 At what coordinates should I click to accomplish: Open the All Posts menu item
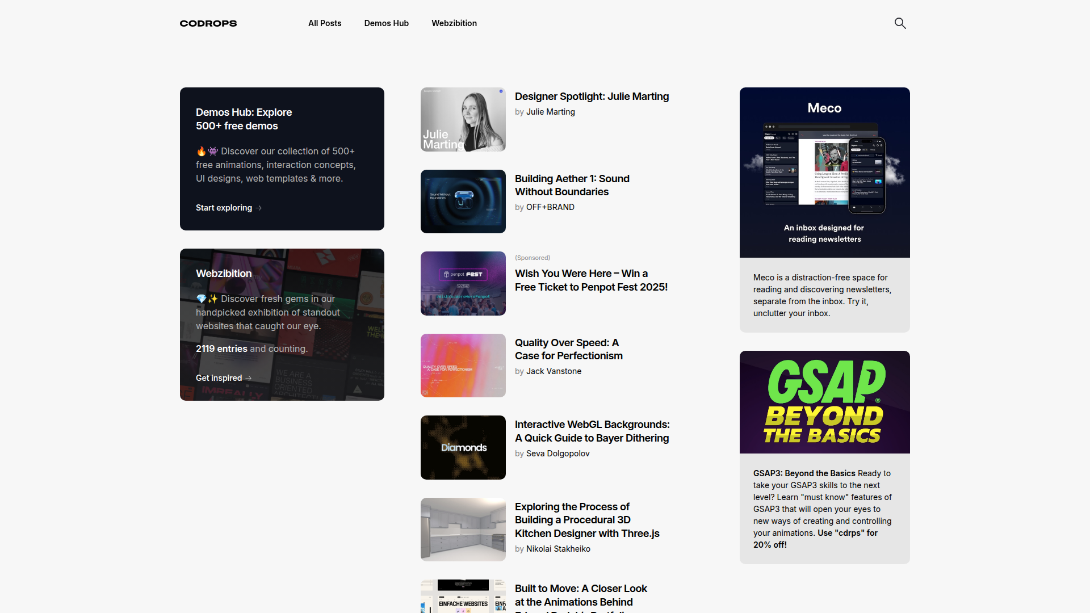click(x=325, y=23)
